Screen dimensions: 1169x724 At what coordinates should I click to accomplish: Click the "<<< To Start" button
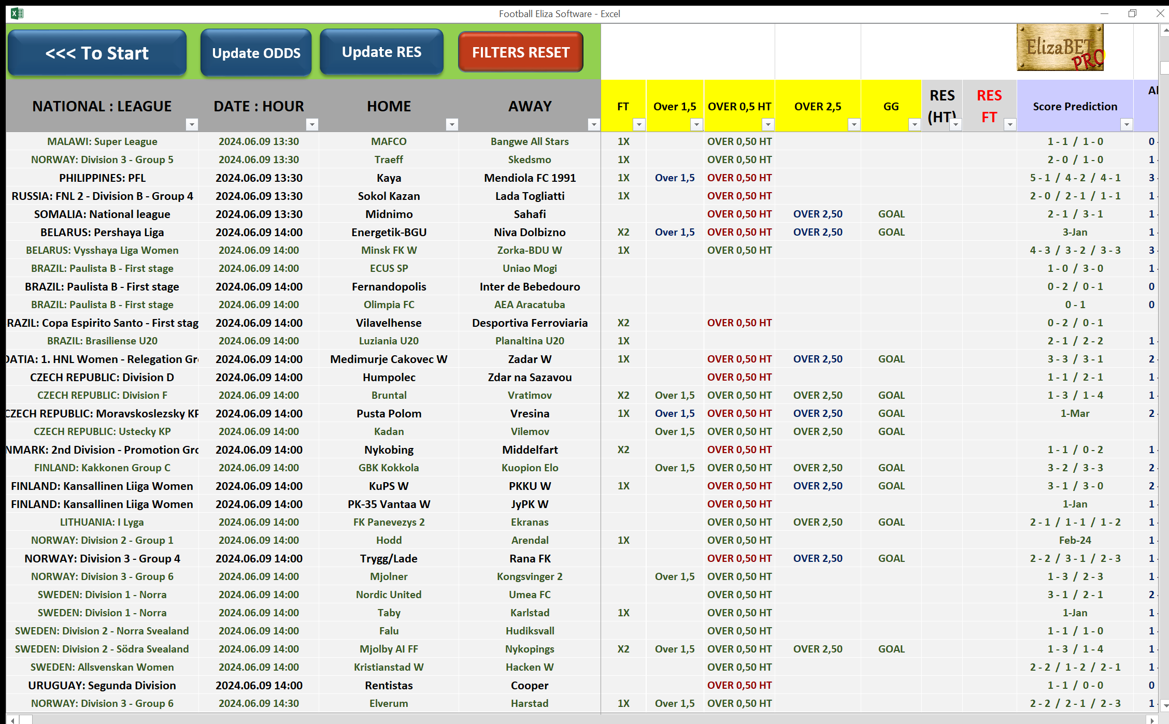coord(97,52)
